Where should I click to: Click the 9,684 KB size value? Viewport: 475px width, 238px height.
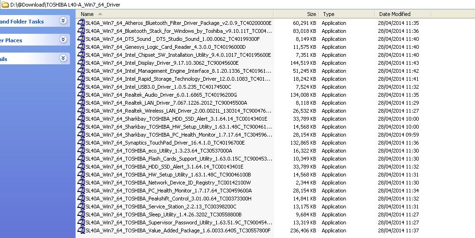(306, 215)
